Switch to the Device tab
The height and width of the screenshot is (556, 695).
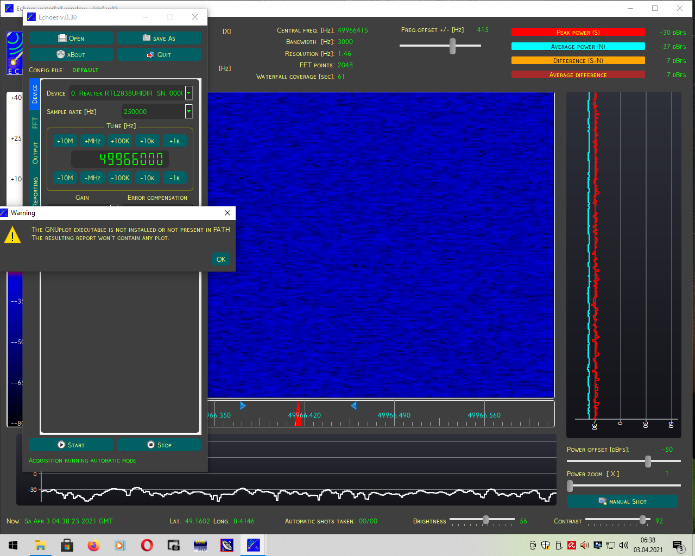pos(35,94)
